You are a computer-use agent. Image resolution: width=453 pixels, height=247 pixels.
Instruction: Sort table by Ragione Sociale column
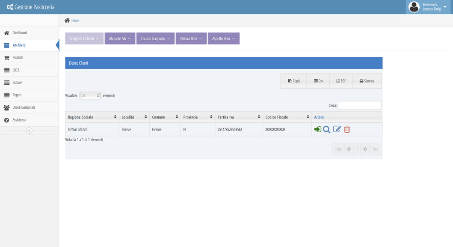[x=92, y=117]
